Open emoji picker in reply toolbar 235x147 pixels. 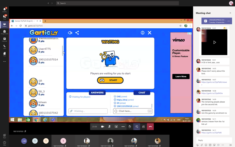point(206,145)
